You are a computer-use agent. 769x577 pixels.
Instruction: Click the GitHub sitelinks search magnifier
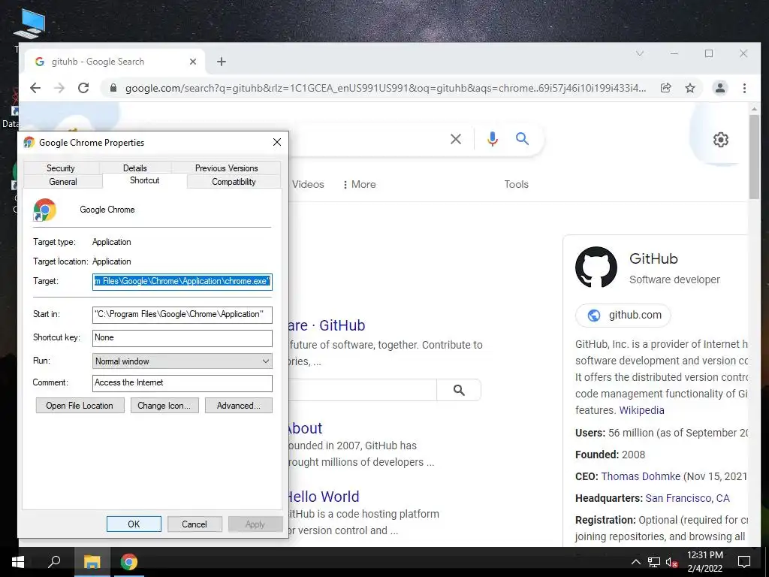point(459,390)
